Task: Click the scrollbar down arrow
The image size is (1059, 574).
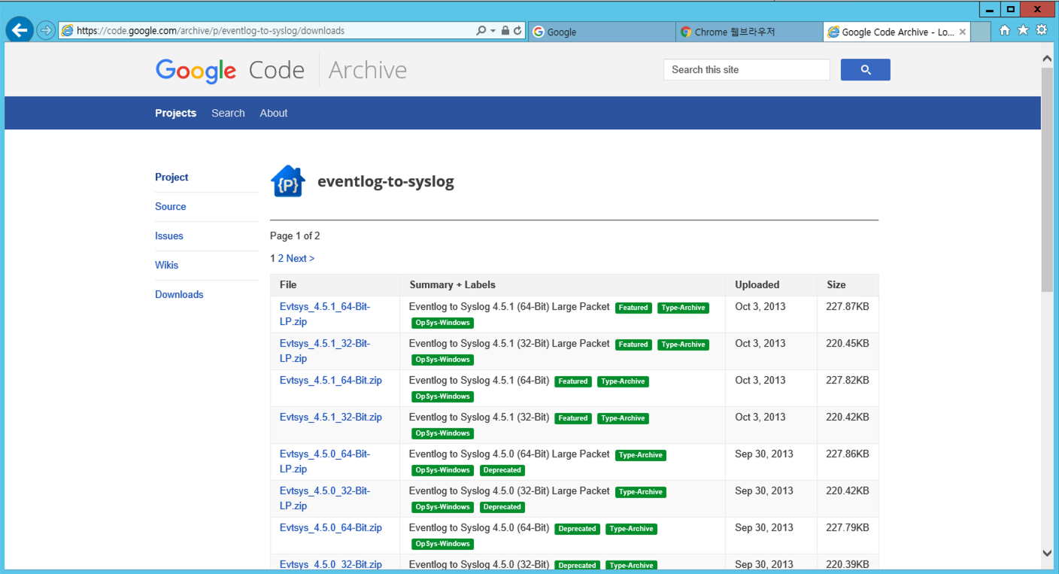Action: pos(1047,553)
